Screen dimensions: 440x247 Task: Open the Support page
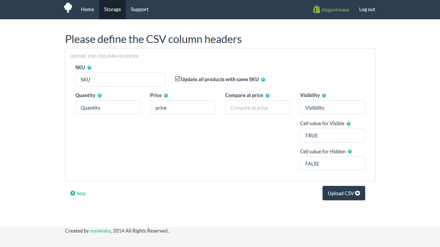(x=139, y=9)
